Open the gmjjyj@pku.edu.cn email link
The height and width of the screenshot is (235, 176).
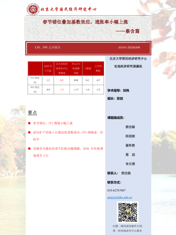click(120, 197)
